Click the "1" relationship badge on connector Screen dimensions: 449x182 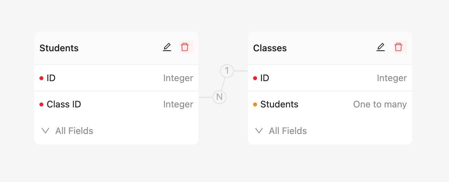227,71
